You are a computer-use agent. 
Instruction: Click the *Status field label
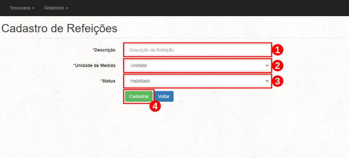click(108, 81)
